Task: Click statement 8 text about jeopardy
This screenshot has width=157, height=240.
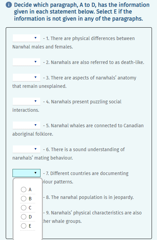Action: pos(90,197)
